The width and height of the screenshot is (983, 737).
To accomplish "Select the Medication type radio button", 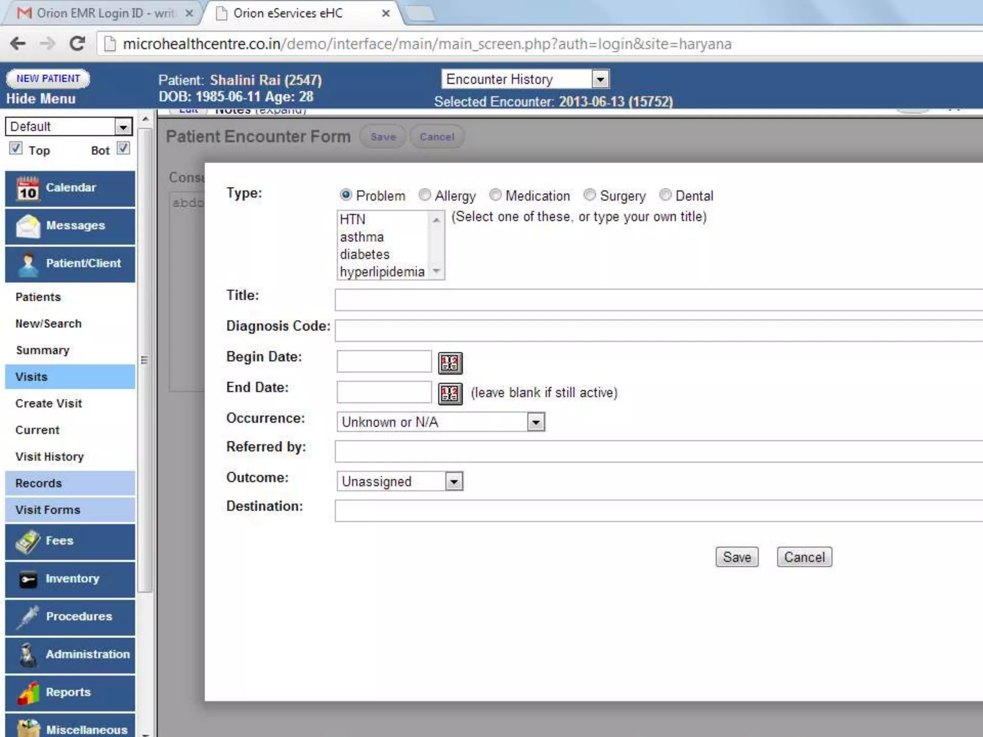I will point(495,195).
